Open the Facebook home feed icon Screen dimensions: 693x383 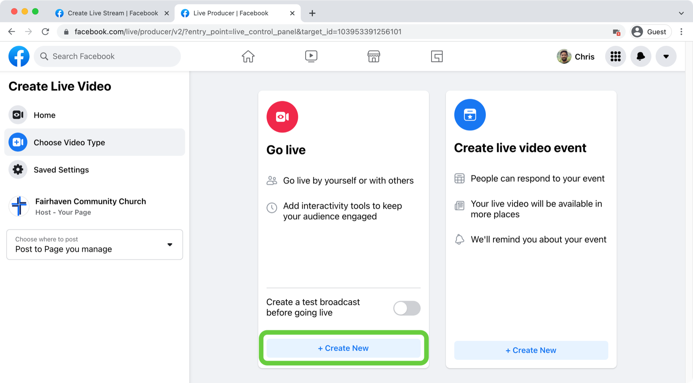click(x=248, y=56)
